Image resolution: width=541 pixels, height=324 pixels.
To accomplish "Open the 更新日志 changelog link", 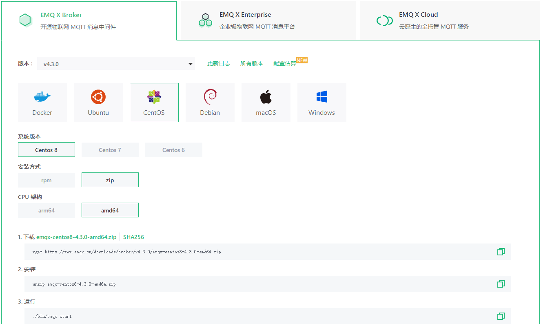I will [219, 63].
